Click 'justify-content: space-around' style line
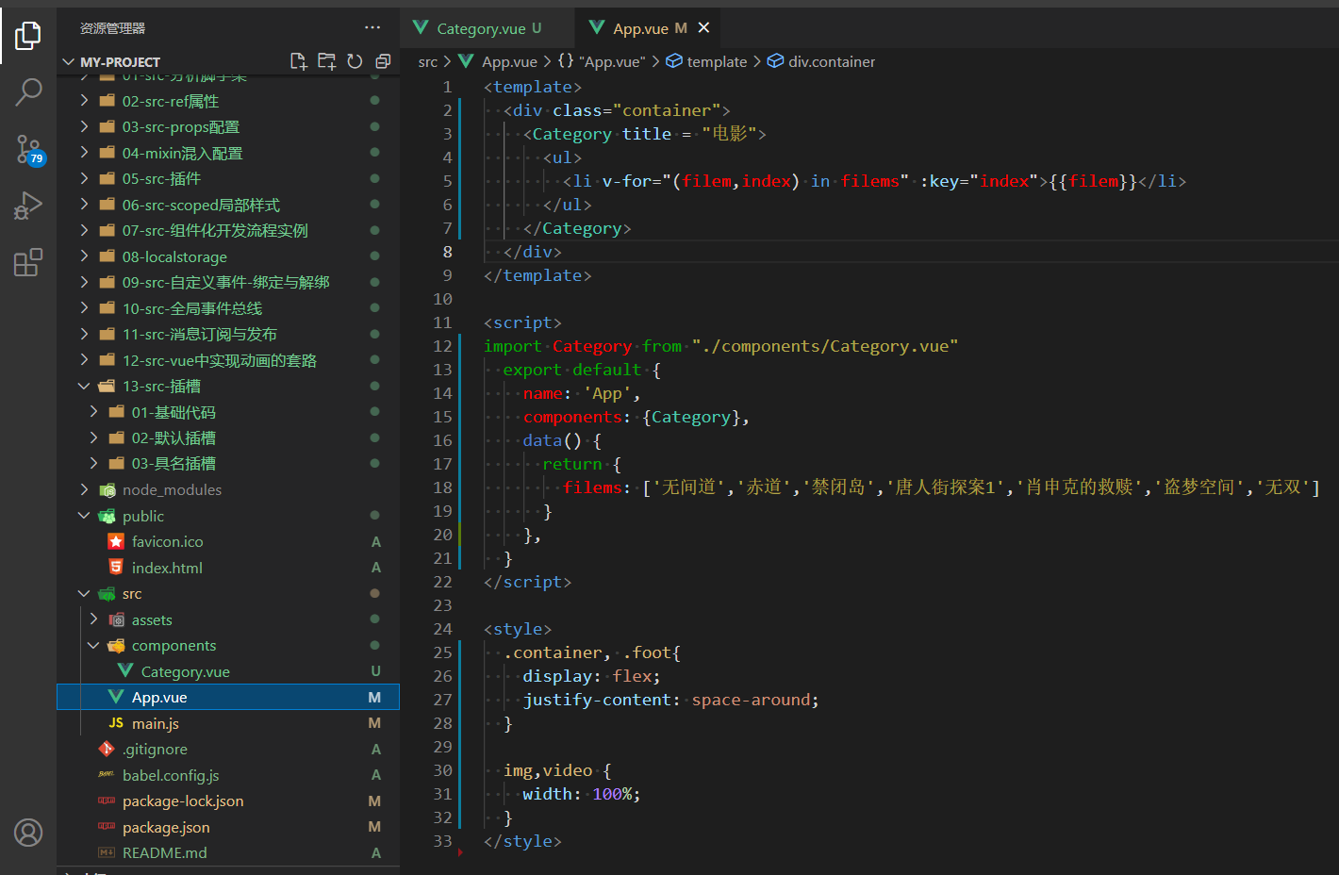The height and width of the screenshot is (875, 1339). click(670, 700)
